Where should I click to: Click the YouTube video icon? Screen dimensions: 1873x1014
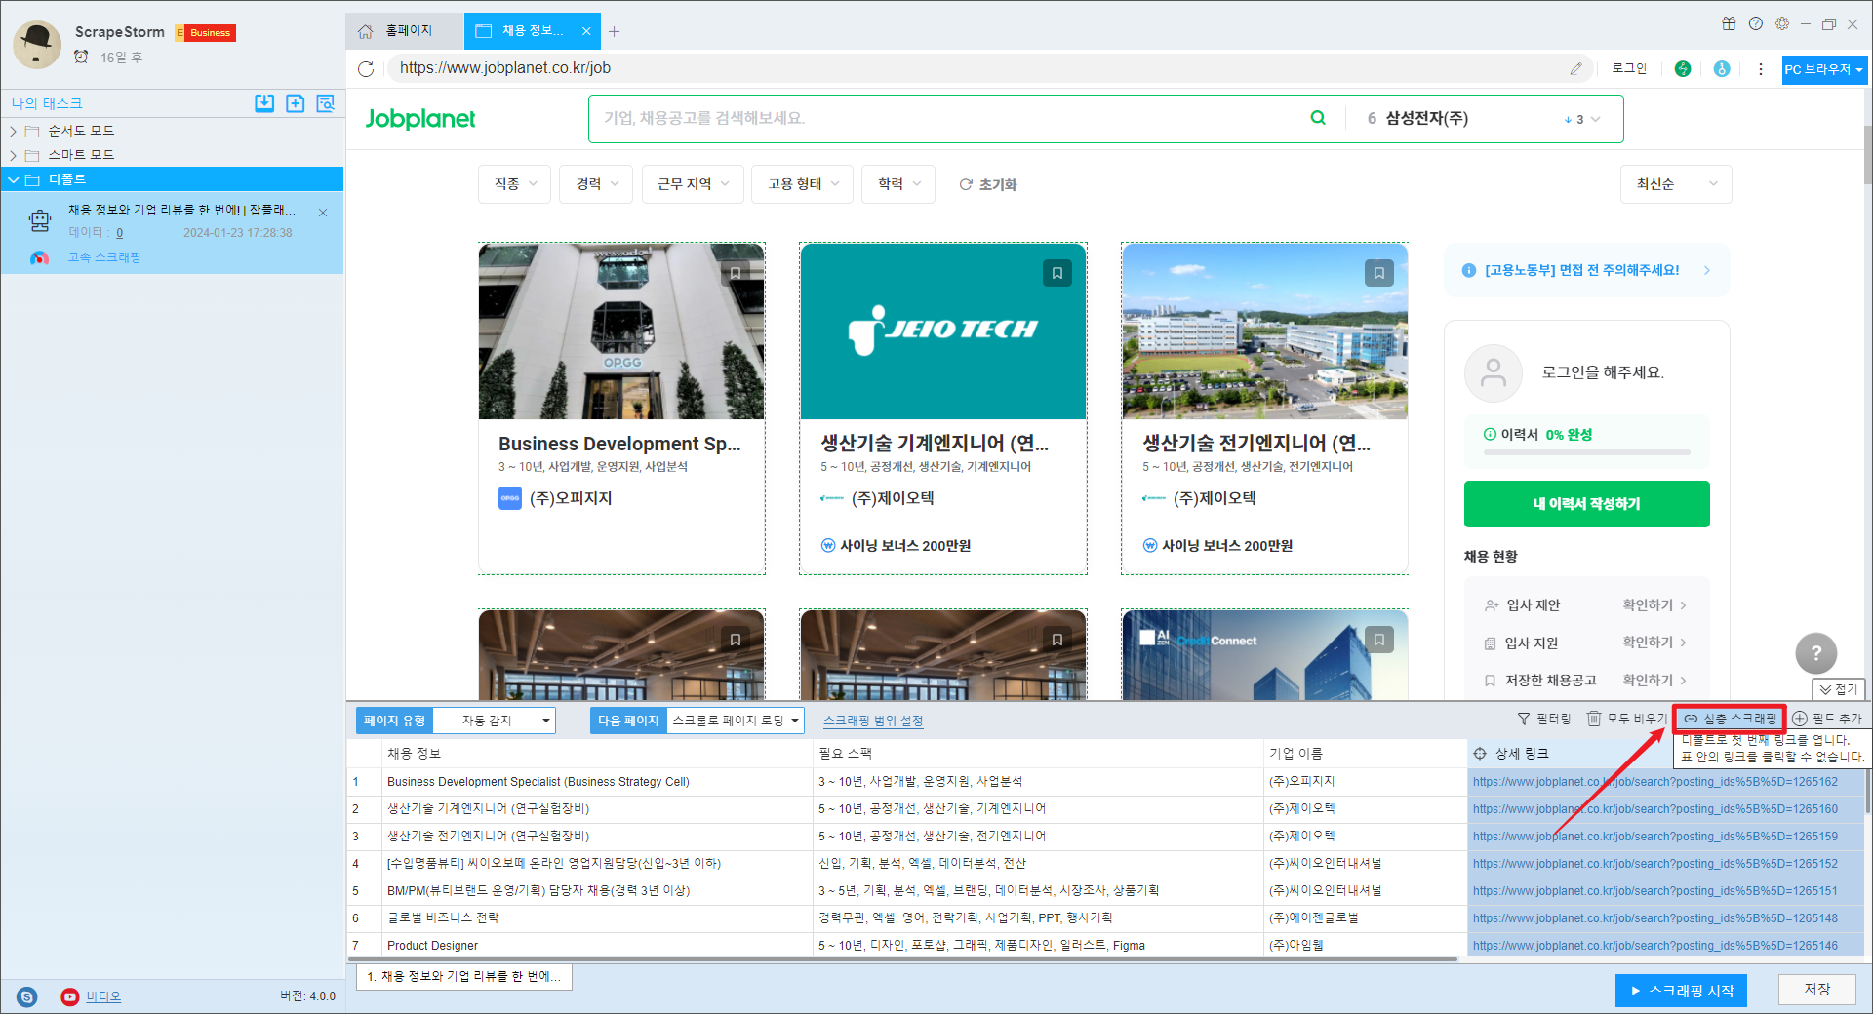[70, 996]
